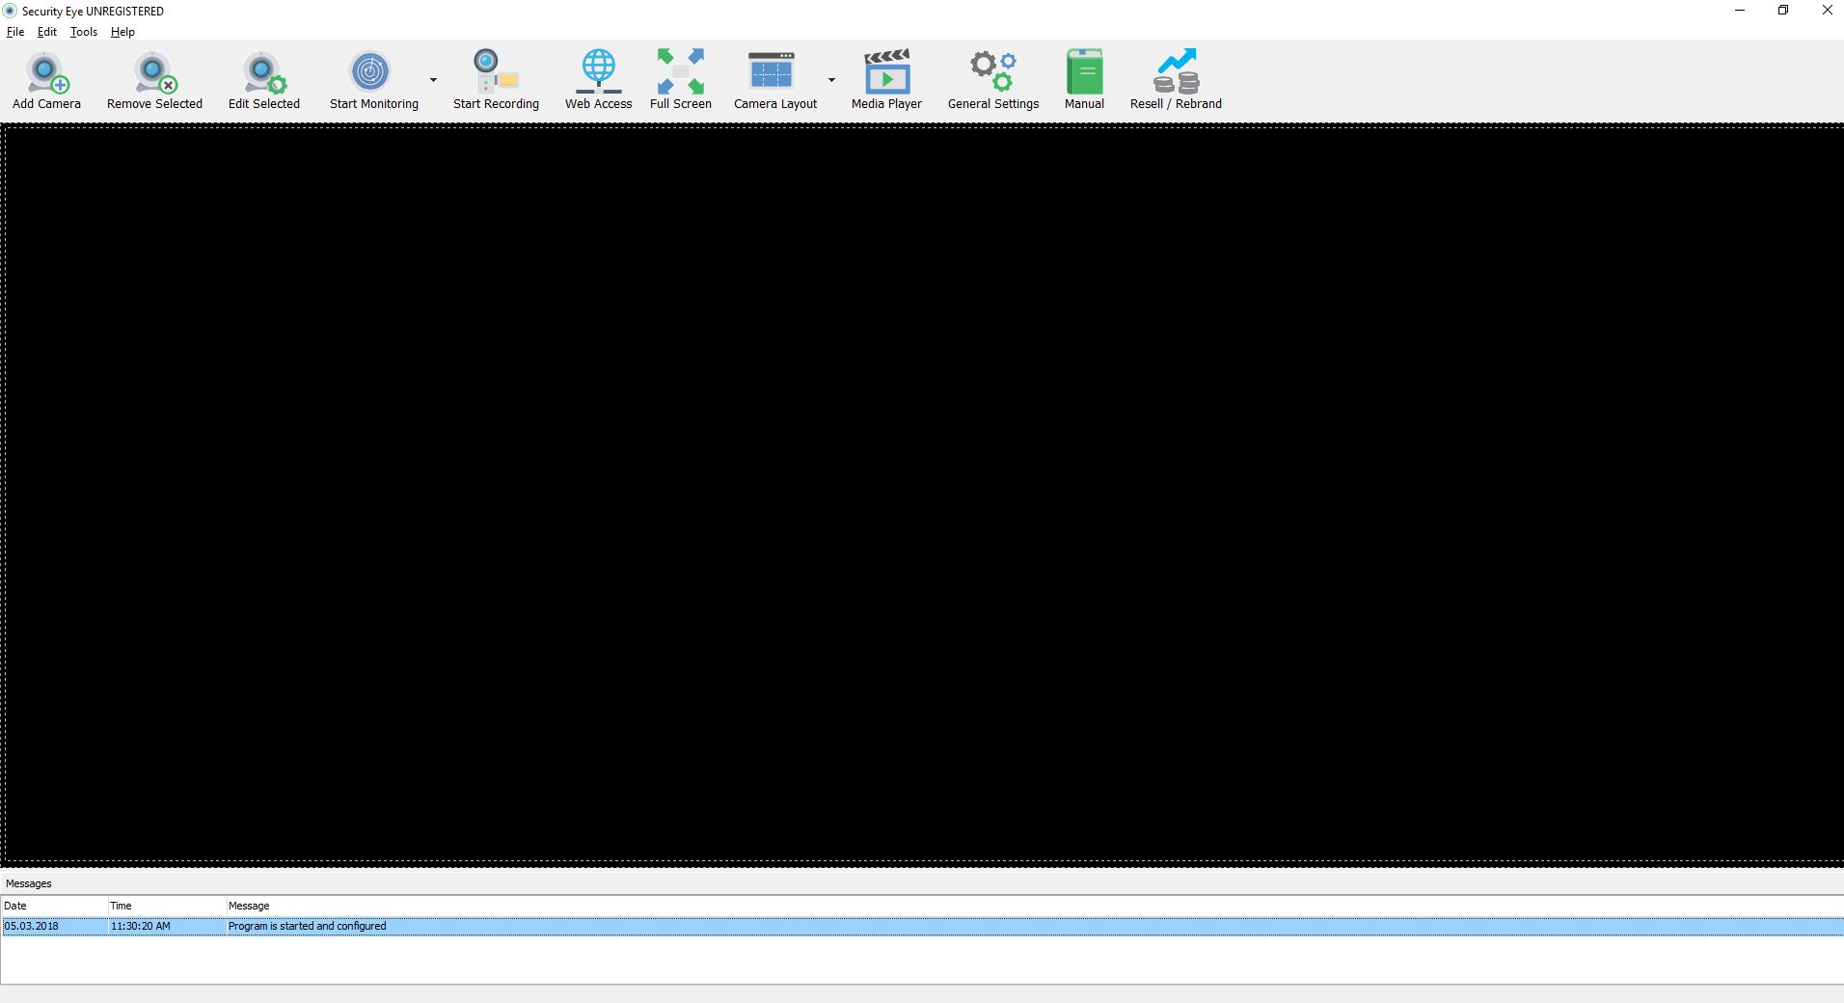Open the built-in Media Player
Image resolution: width=1844 pixels, height=1003 pixels.
pyautogui.click(x=885, y=77)
